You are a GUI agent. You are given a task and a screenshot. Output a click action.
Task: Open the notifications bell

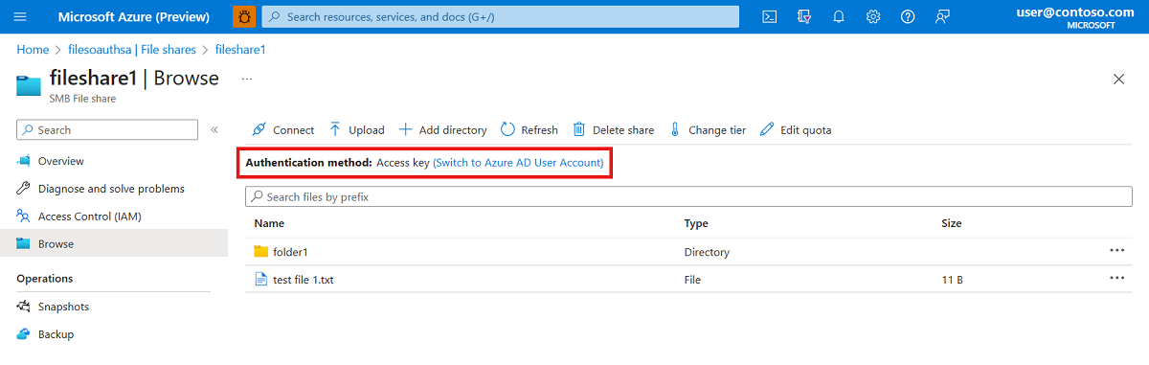pos(839,17)
